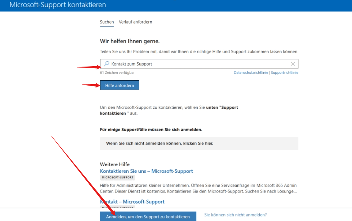Click 'Anmelden, um den Support zu kontaktieren'

(148, 216)
